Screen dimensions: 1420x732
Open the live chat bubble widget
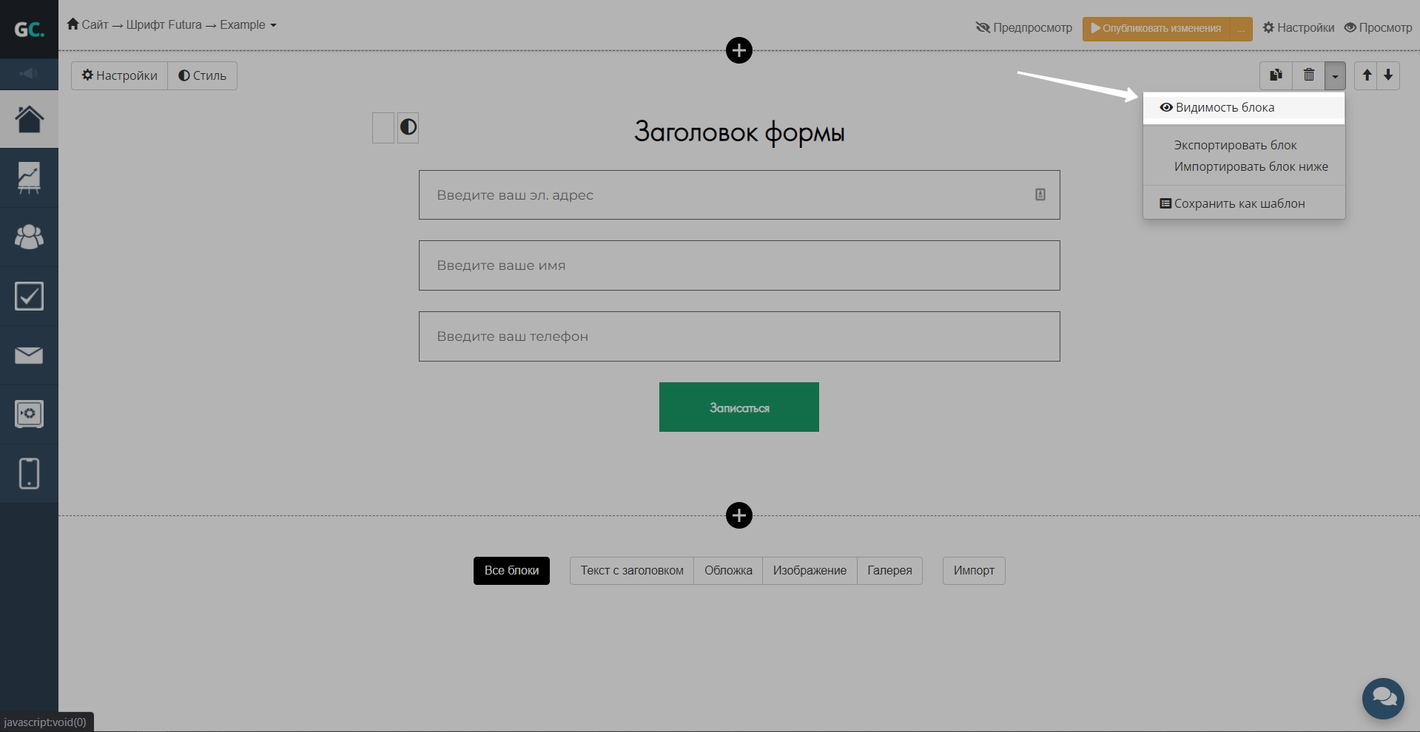click(1382, 698)
